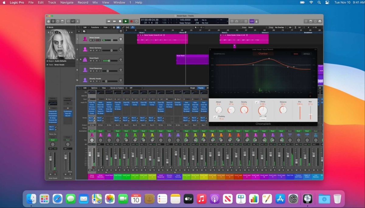Click the Freeze button under Decay
This screenshot has width=365, height=208.
(263, 119)
